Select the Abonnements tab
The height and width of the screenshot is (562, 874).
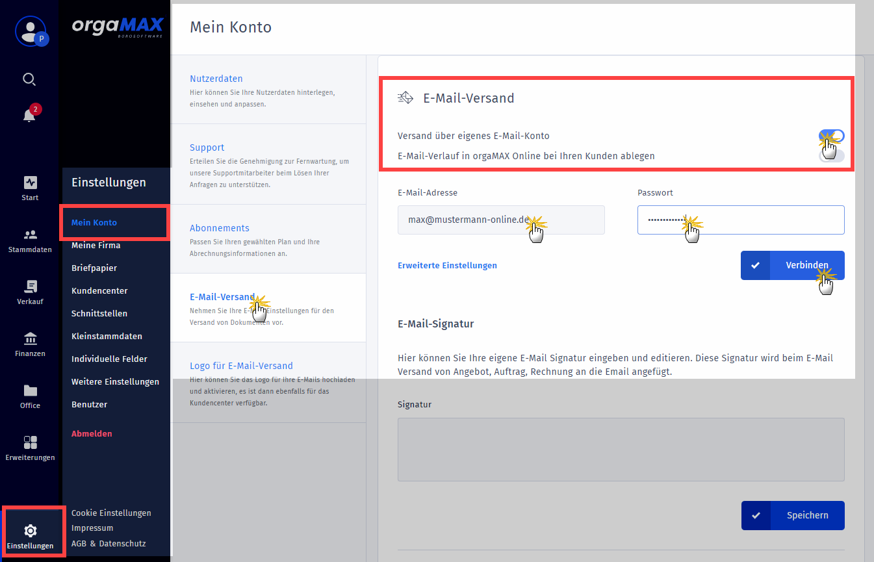tap(268, 239)
